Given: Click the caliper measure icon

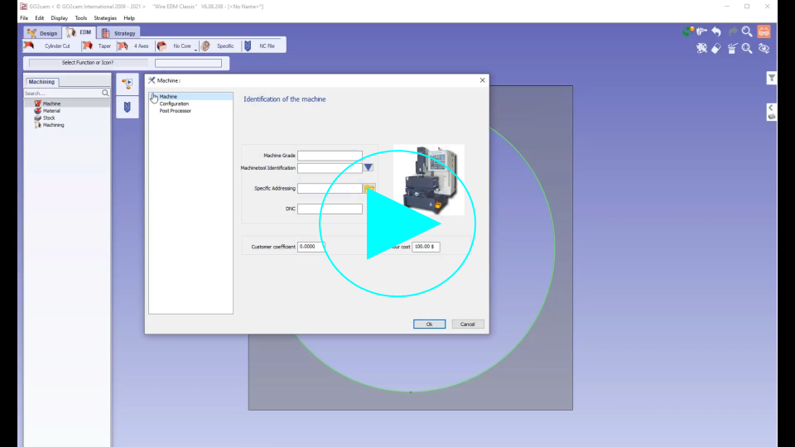Looking at the screenshot, I should [x=701, y=31].
